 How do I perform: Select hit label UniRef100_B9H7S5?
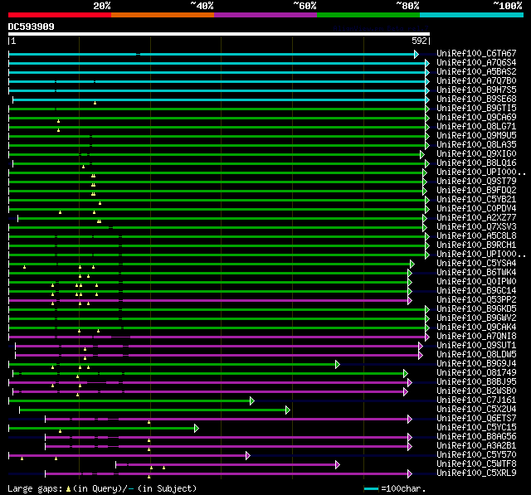[x=476, y=90]
